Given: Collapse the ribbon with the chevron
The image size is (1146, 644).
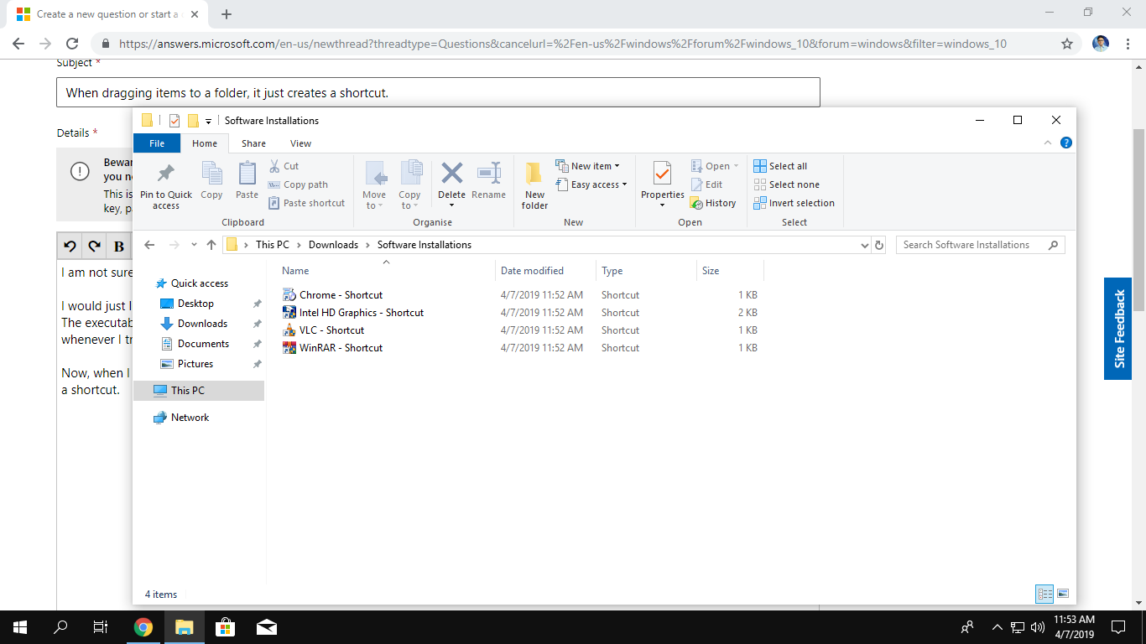Looking at the screenshot, I should [x=1048, y=143].
